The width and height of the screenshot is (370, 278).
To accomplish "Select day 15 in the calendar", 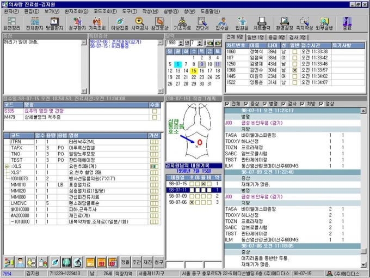I will pyautogui.click(x=193, y=70).
